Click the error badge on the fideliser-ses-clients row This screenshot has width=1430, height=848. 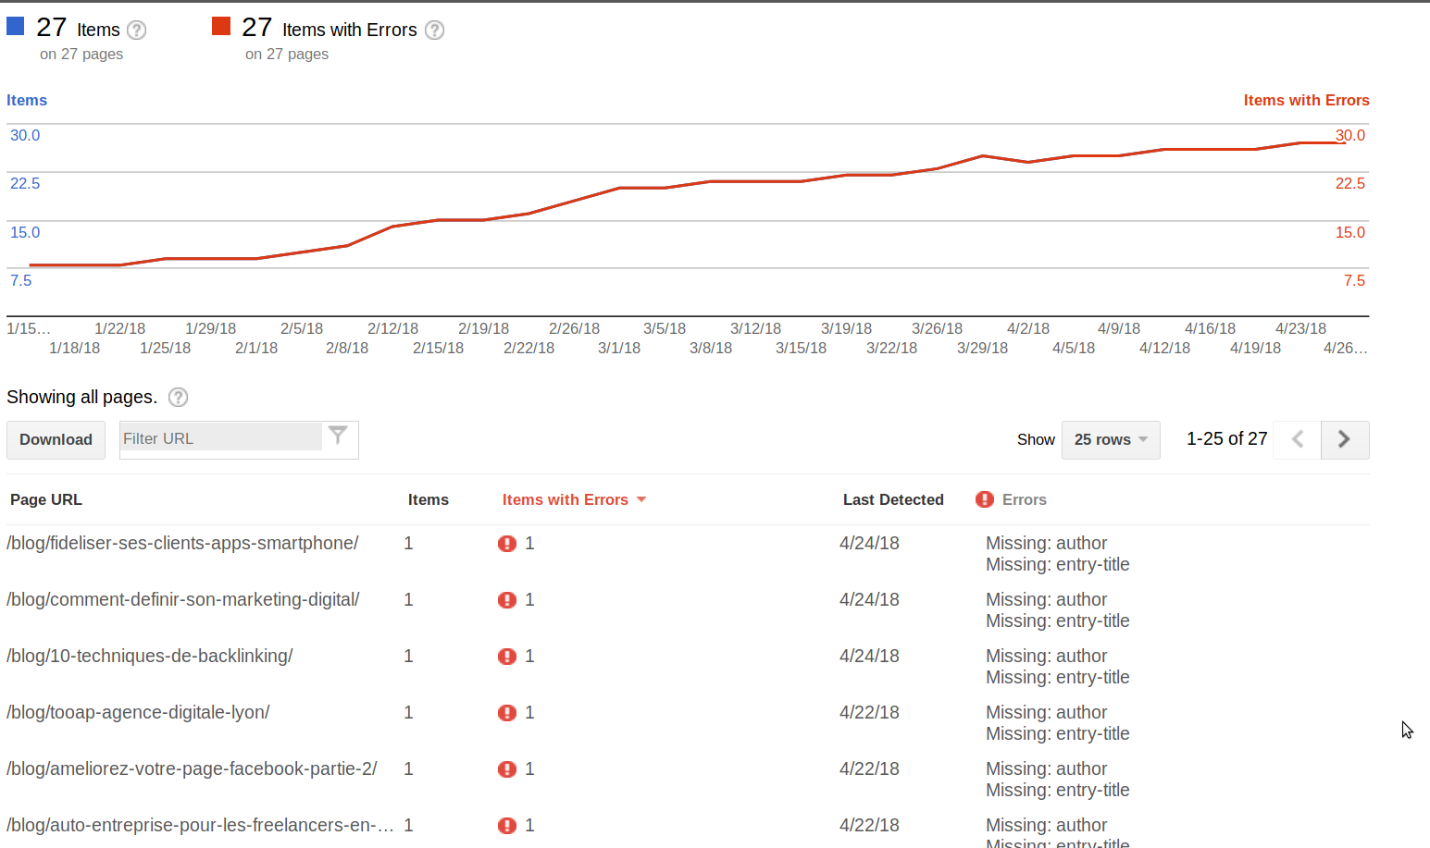click(507, 543)
